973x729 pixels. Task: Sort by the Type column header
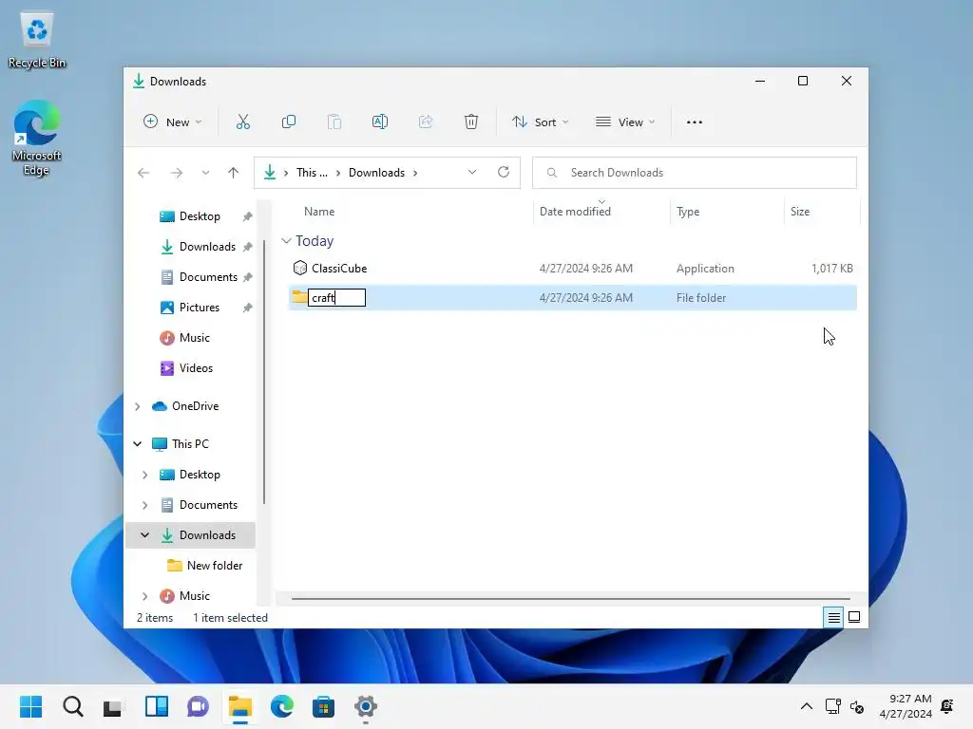(688, 212)
